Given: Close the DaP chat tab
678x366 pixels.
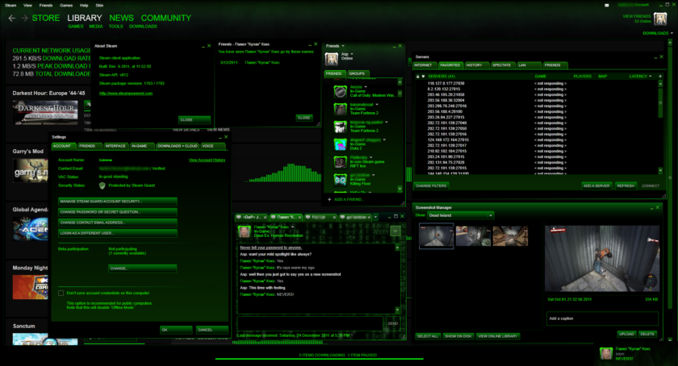Looking at the screenshot, I should [266, 218].
